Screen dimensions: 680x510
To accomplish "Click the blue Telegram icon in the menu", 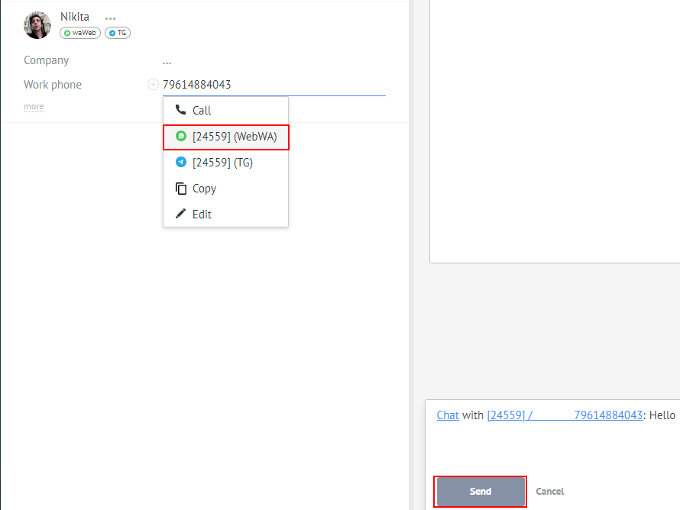I will pos(181,162).
